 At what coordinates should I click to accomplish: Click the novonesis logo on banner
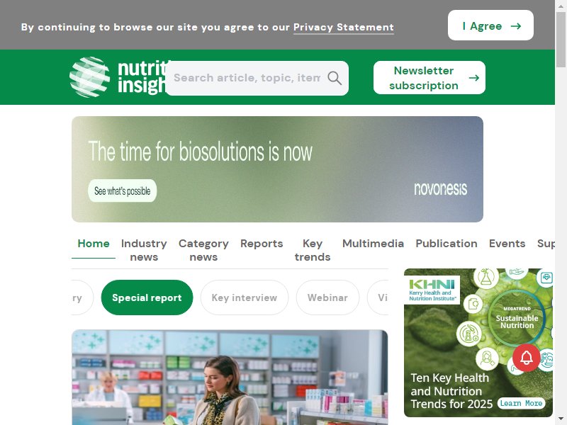click(440, 188)
